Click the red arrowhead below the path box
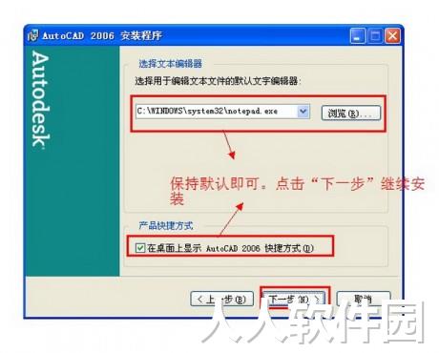The image size is (439, 353). (x=232, y=155)
